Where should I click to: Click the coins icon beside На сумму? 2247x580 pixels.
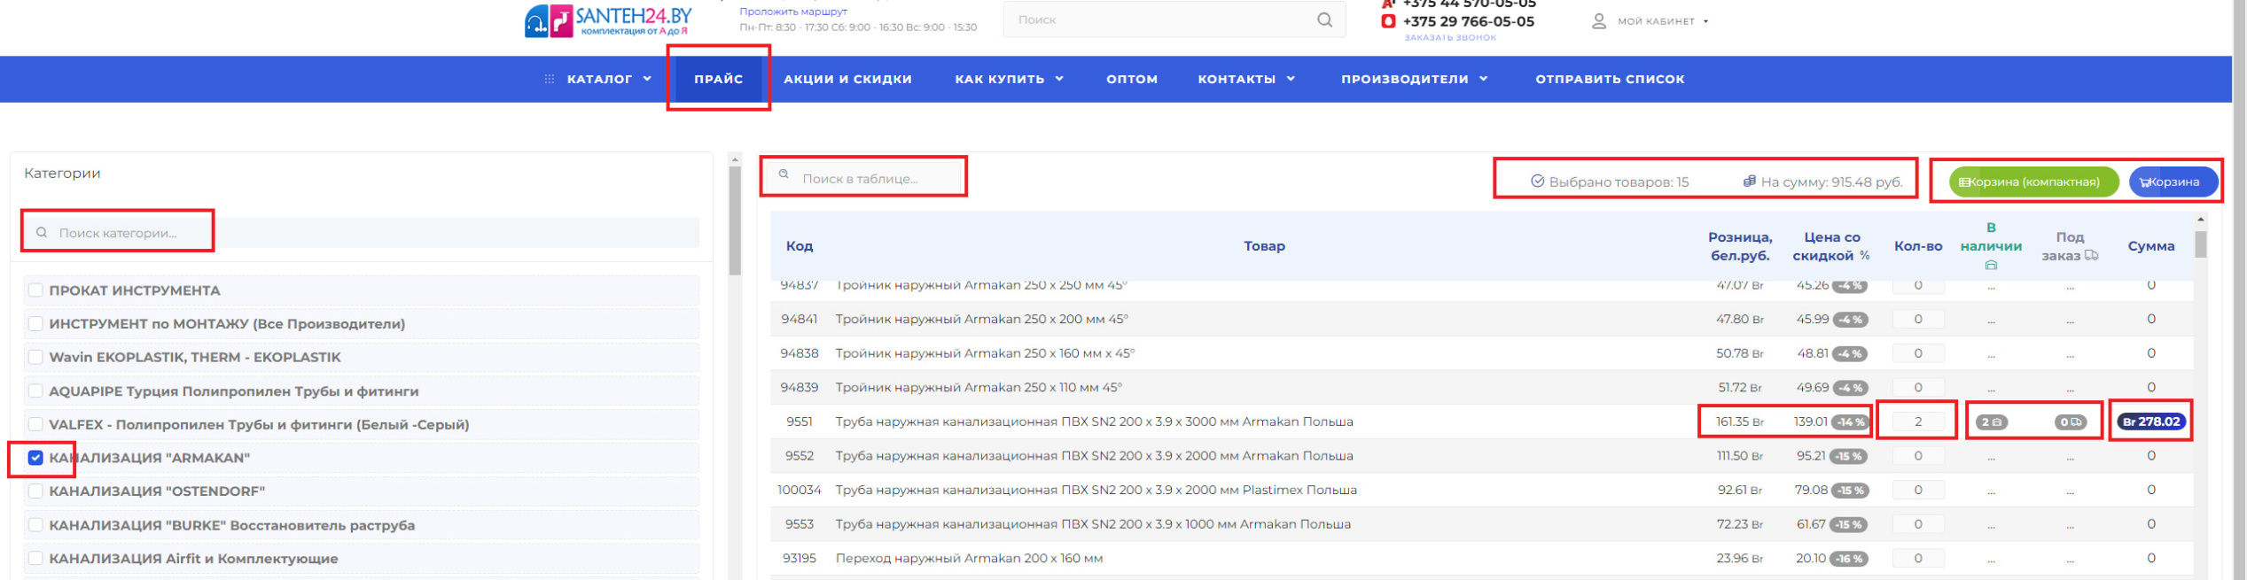[x=1749, y=182]
